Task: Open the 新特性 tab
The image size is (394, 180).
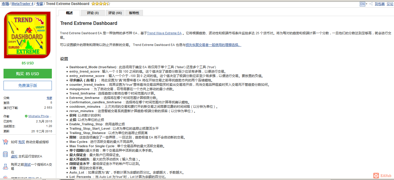Action: (x=134, y=13)
